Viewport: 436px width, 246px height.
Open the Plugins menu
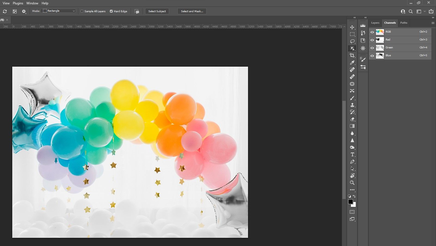18,3
